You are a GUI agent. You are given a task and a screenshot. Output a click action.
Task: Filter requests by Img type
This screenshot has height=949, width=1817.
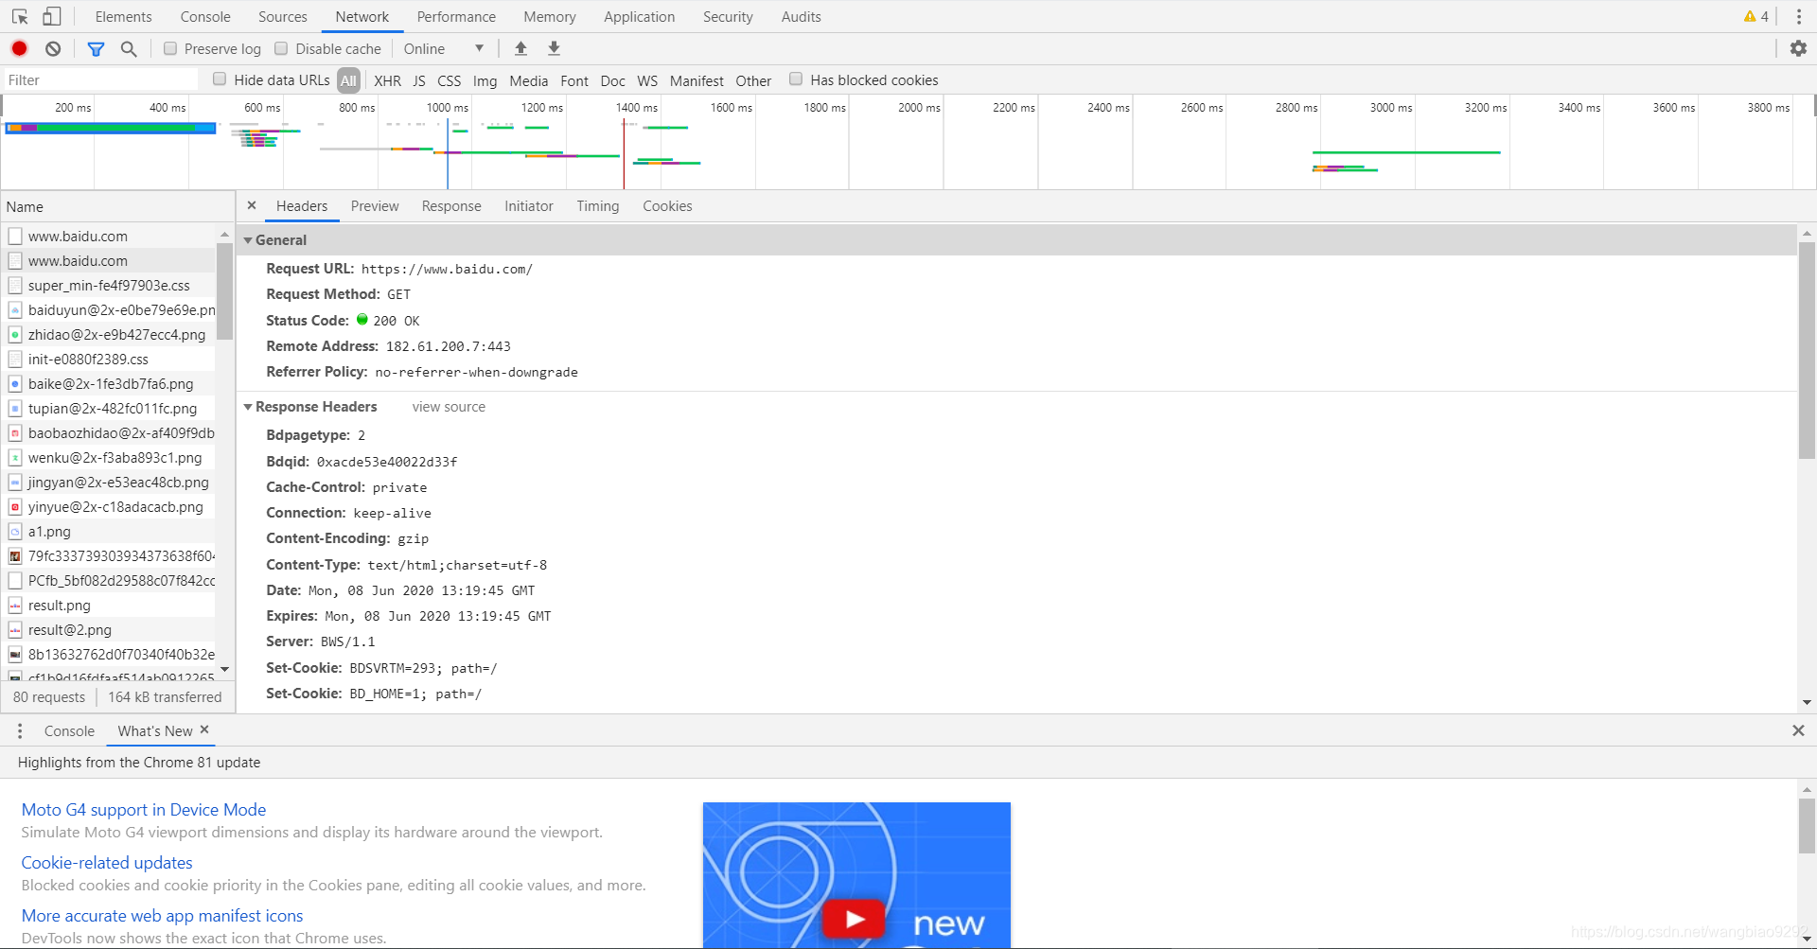point(485,80)
